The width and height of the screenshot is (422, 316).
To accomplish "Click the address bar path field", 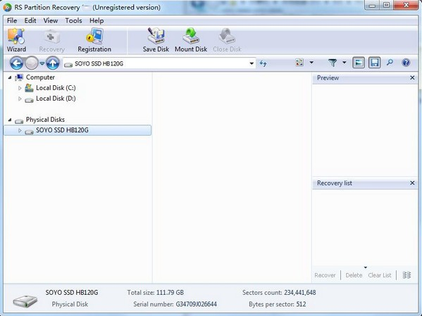I will 159,64.
